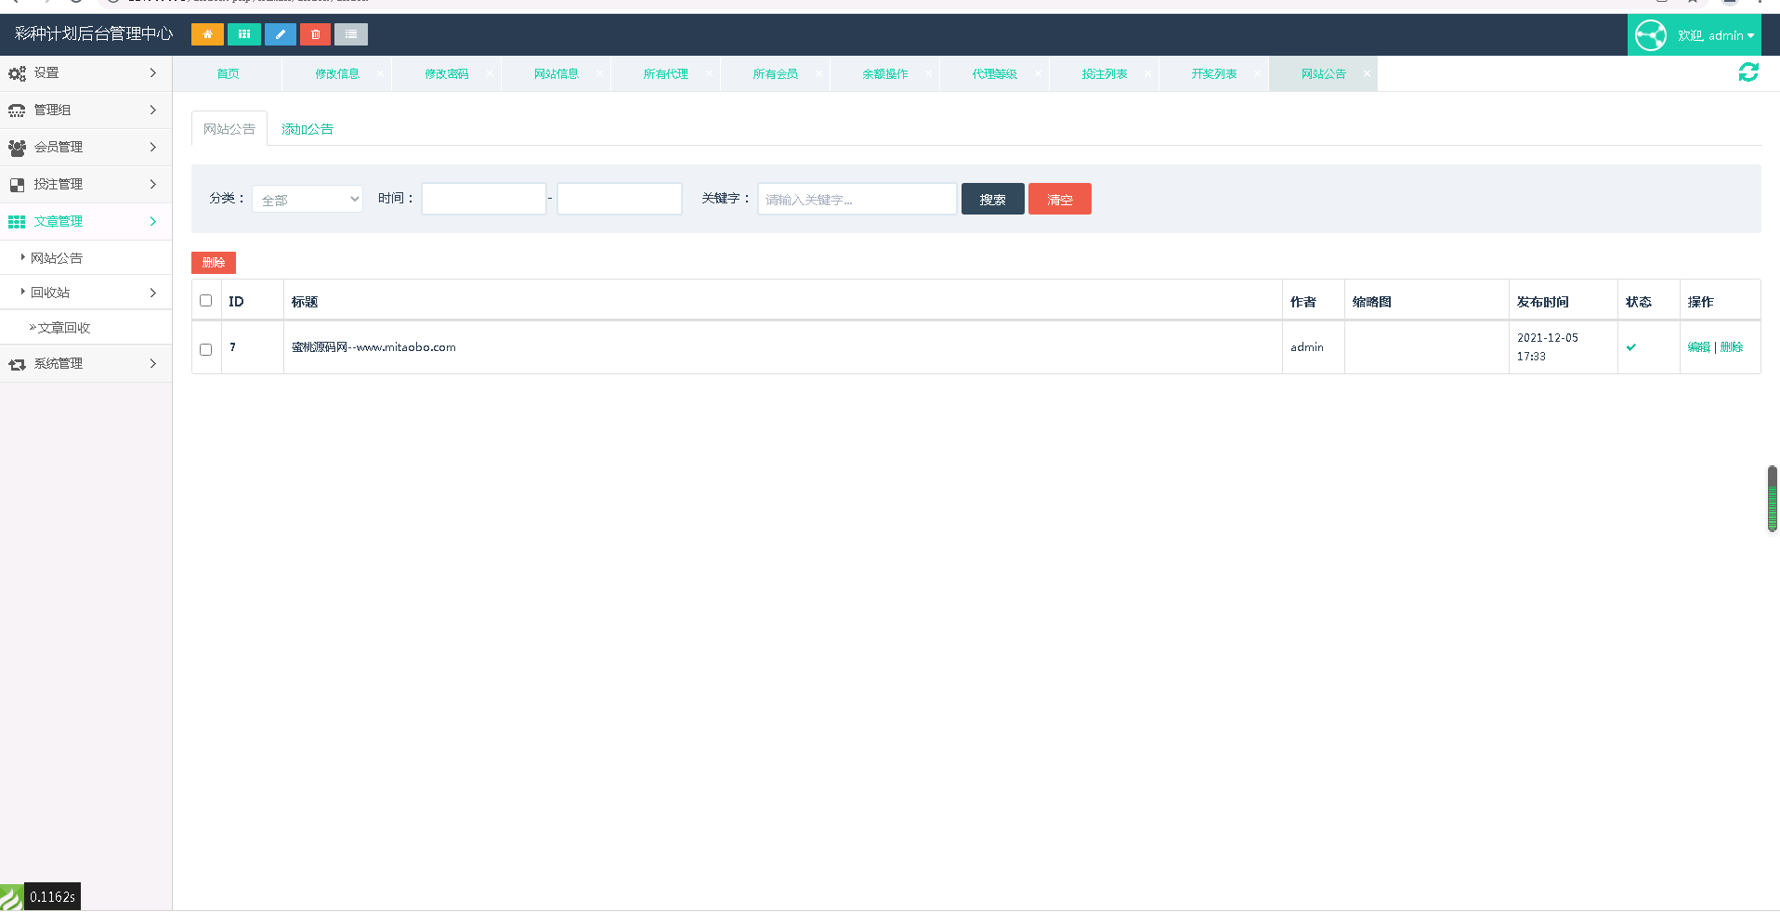Screen dimensions: 1780x912
Task: Click the admin avatar icon
Action: pos(1650,35)
